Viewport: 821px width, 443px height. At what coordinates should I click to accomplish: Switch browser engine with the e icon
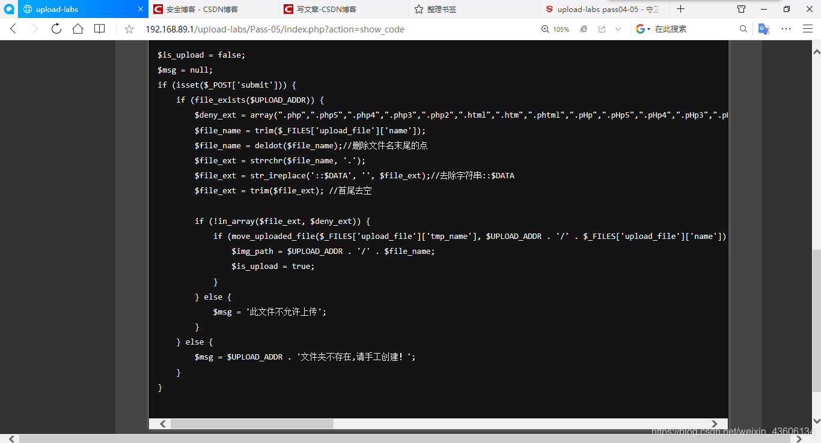tap(584, 29)
